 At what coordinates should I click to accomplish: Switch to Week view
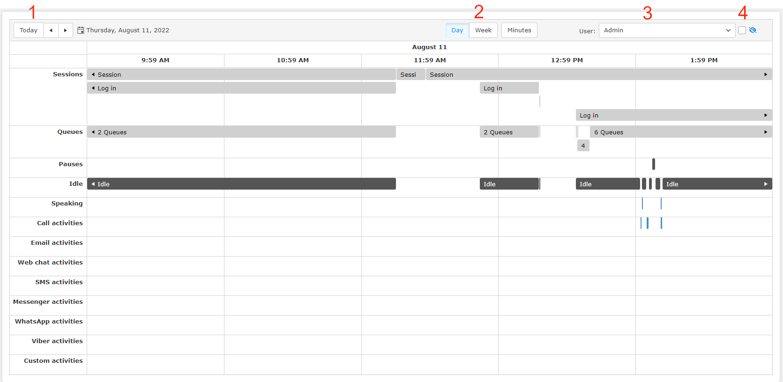[x=483, y=30]
